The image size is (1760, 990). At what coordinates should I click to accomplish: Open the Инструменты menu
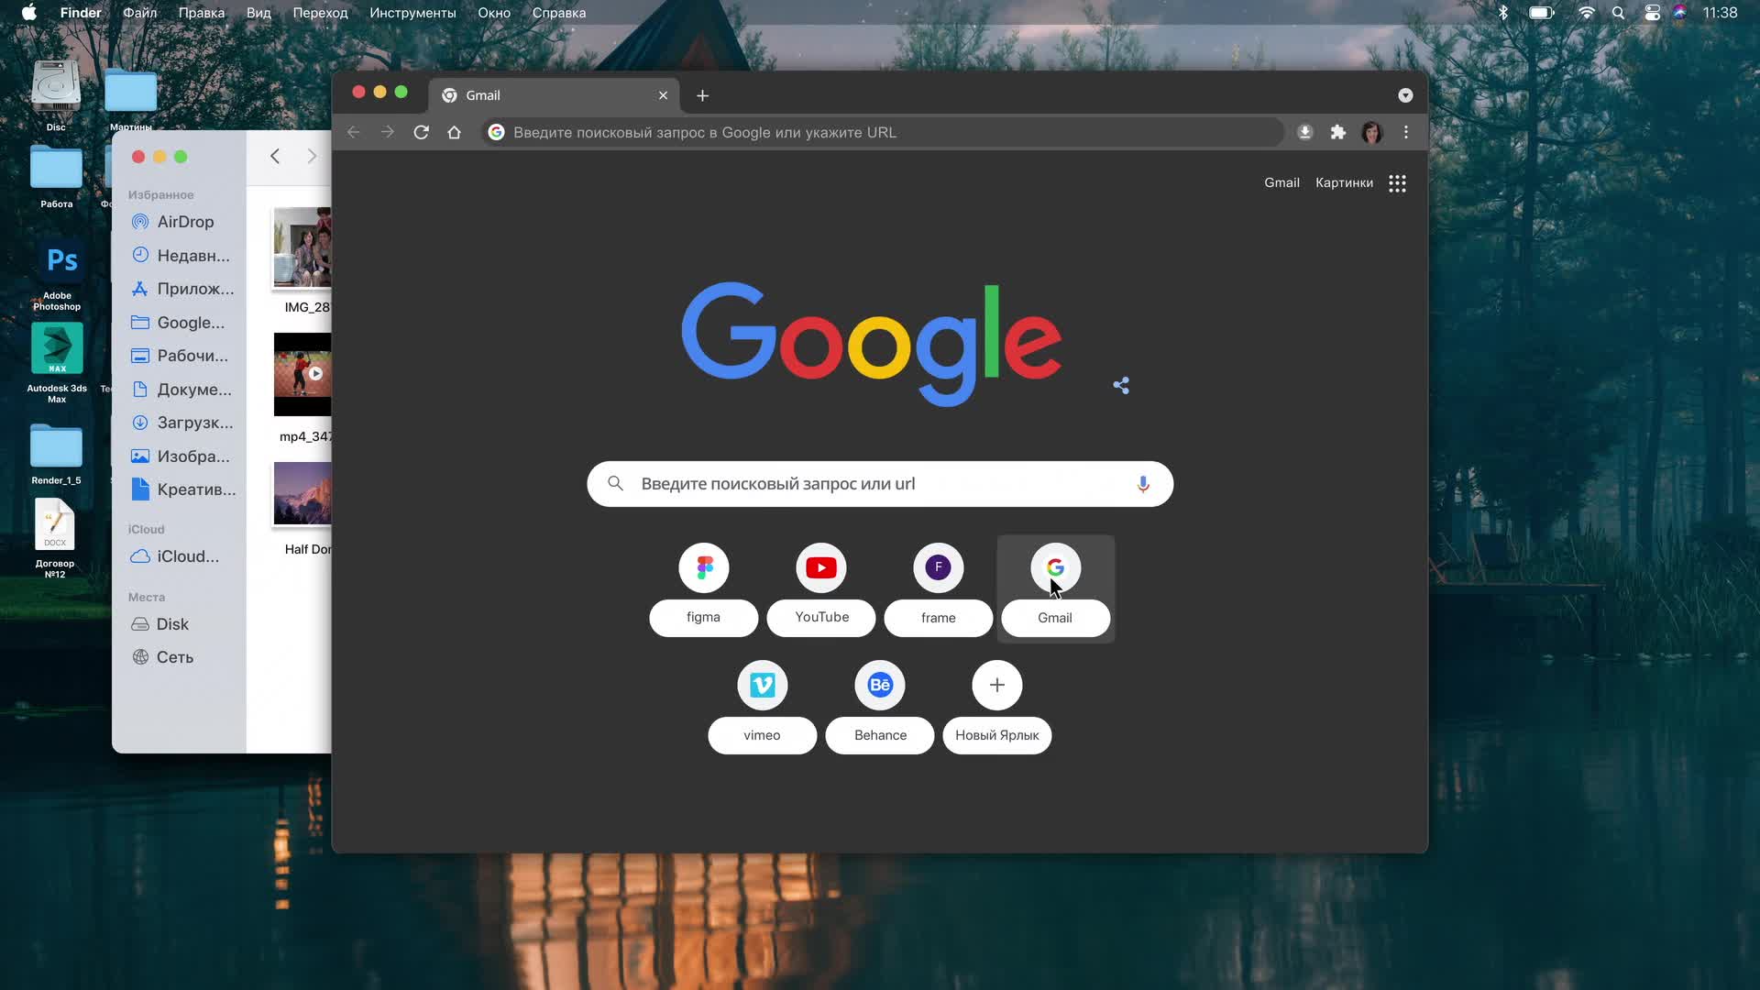[412, 13]
